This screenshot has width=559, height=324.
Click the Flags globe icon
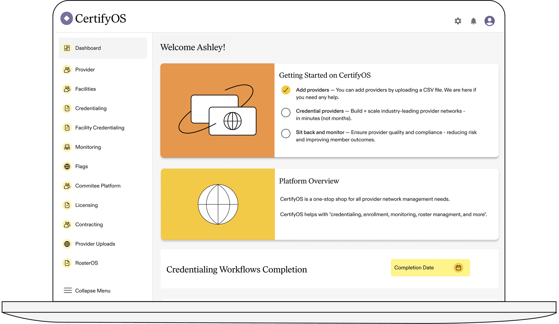click(x=67, y=166)
